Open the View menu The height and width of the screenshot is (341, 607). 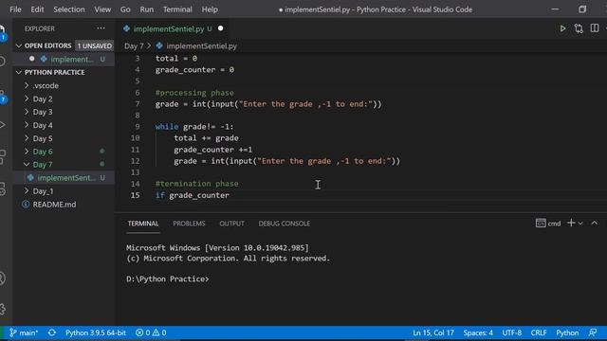(x=102, y=9)
